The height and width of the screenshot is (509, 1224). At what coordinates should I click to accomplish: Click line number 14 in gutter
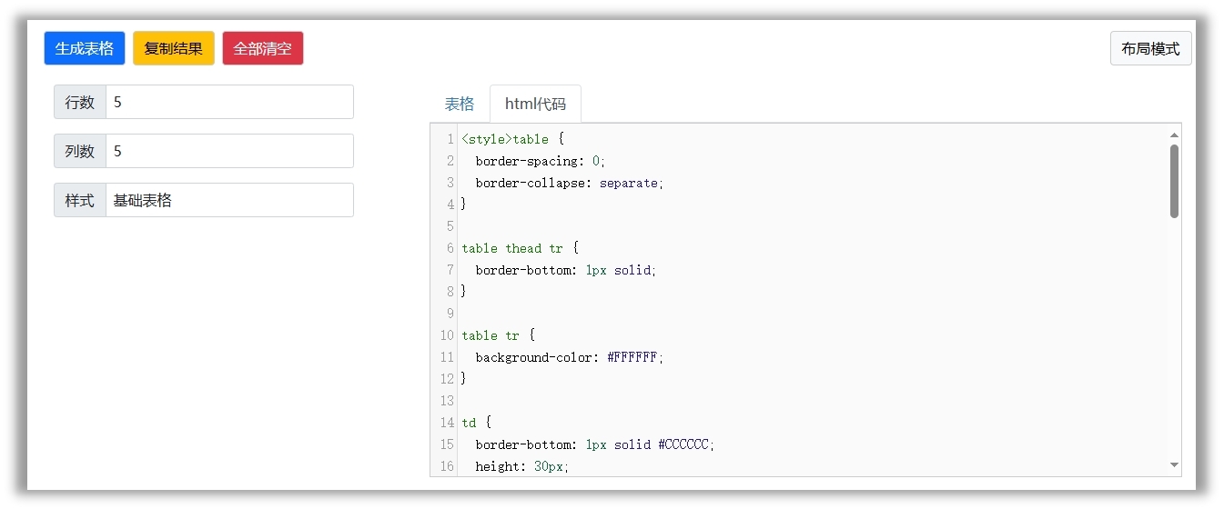(446, 423)
